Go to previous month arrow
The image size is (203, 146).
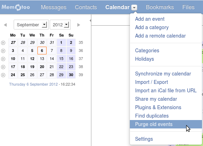[5, 25]
